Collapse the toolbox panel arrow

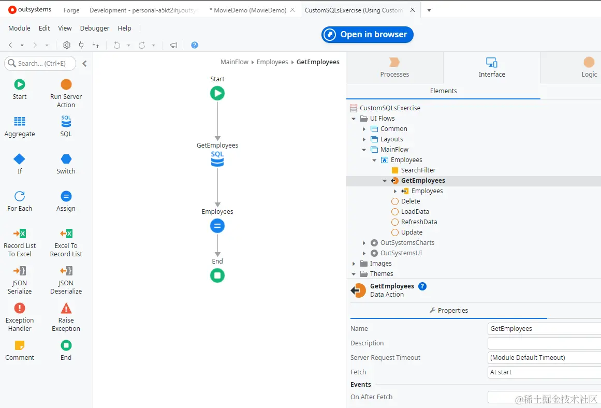pos(85,64)
